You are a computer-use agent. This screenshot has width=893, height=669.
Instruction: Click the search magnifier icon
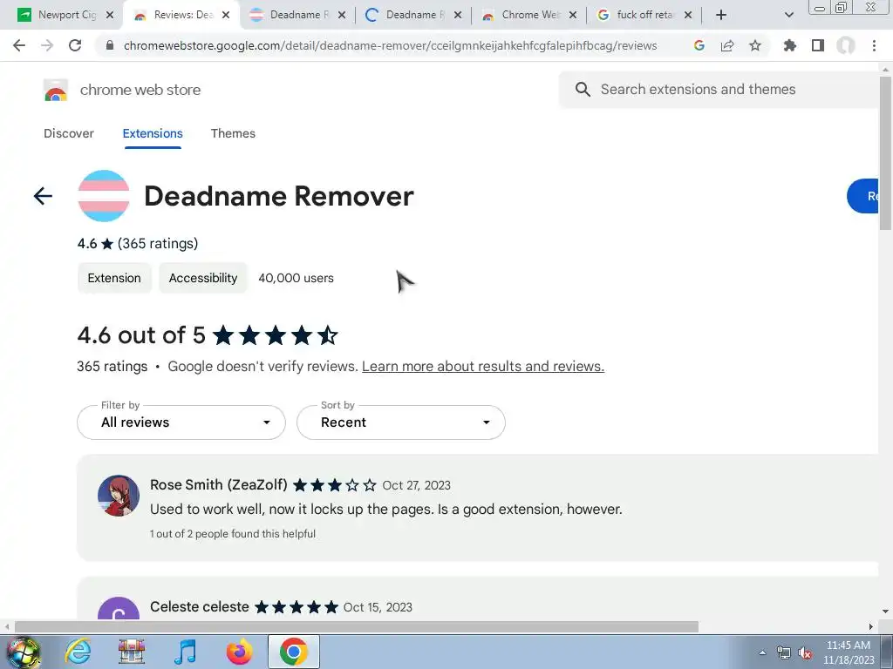click(x=583, y=90)
